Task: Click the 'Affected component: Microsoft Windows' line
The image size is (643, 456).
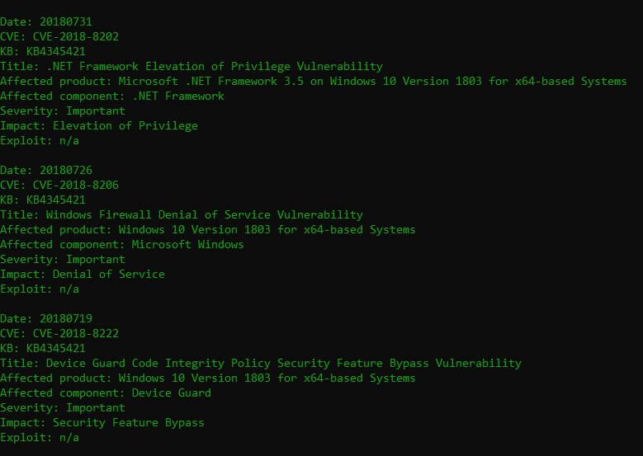Action: tap(122, 244)
